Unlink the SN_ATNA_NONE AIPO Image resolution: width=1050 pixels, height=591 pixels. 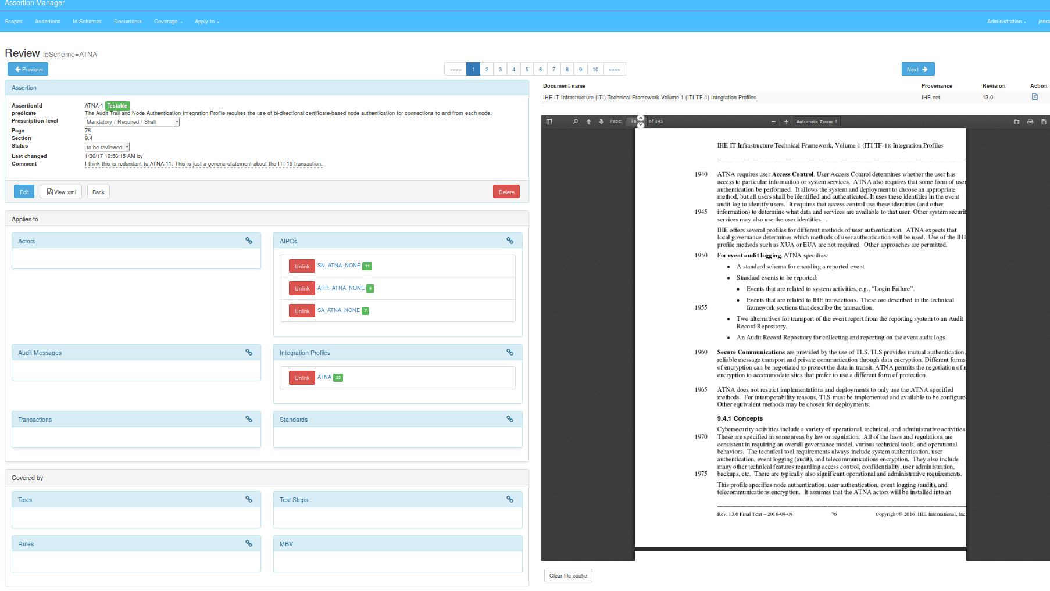(302, 266)
